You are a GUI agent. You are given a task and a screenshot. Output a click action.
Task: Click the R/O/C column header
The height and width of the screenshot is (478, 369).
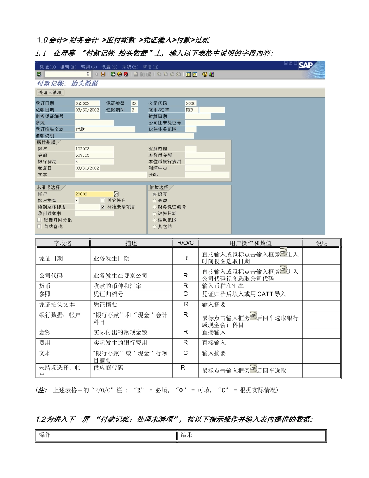pyautogui.click(x=185, y=243)
